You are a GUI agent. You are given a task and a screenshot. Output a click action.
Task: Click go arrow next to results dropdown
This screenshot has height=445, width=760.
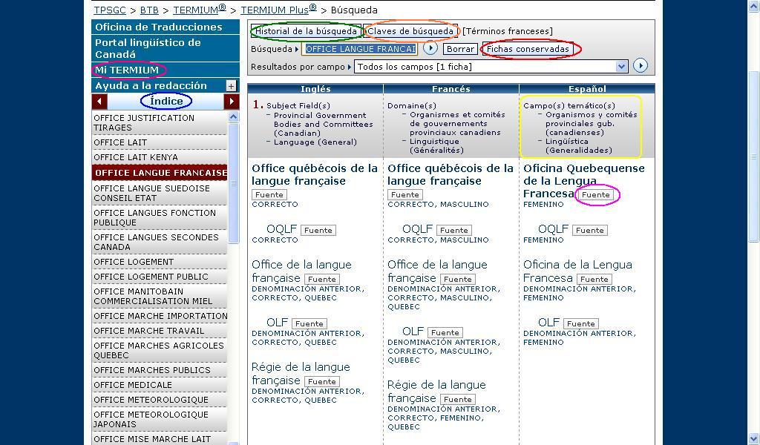coord(641,66)
